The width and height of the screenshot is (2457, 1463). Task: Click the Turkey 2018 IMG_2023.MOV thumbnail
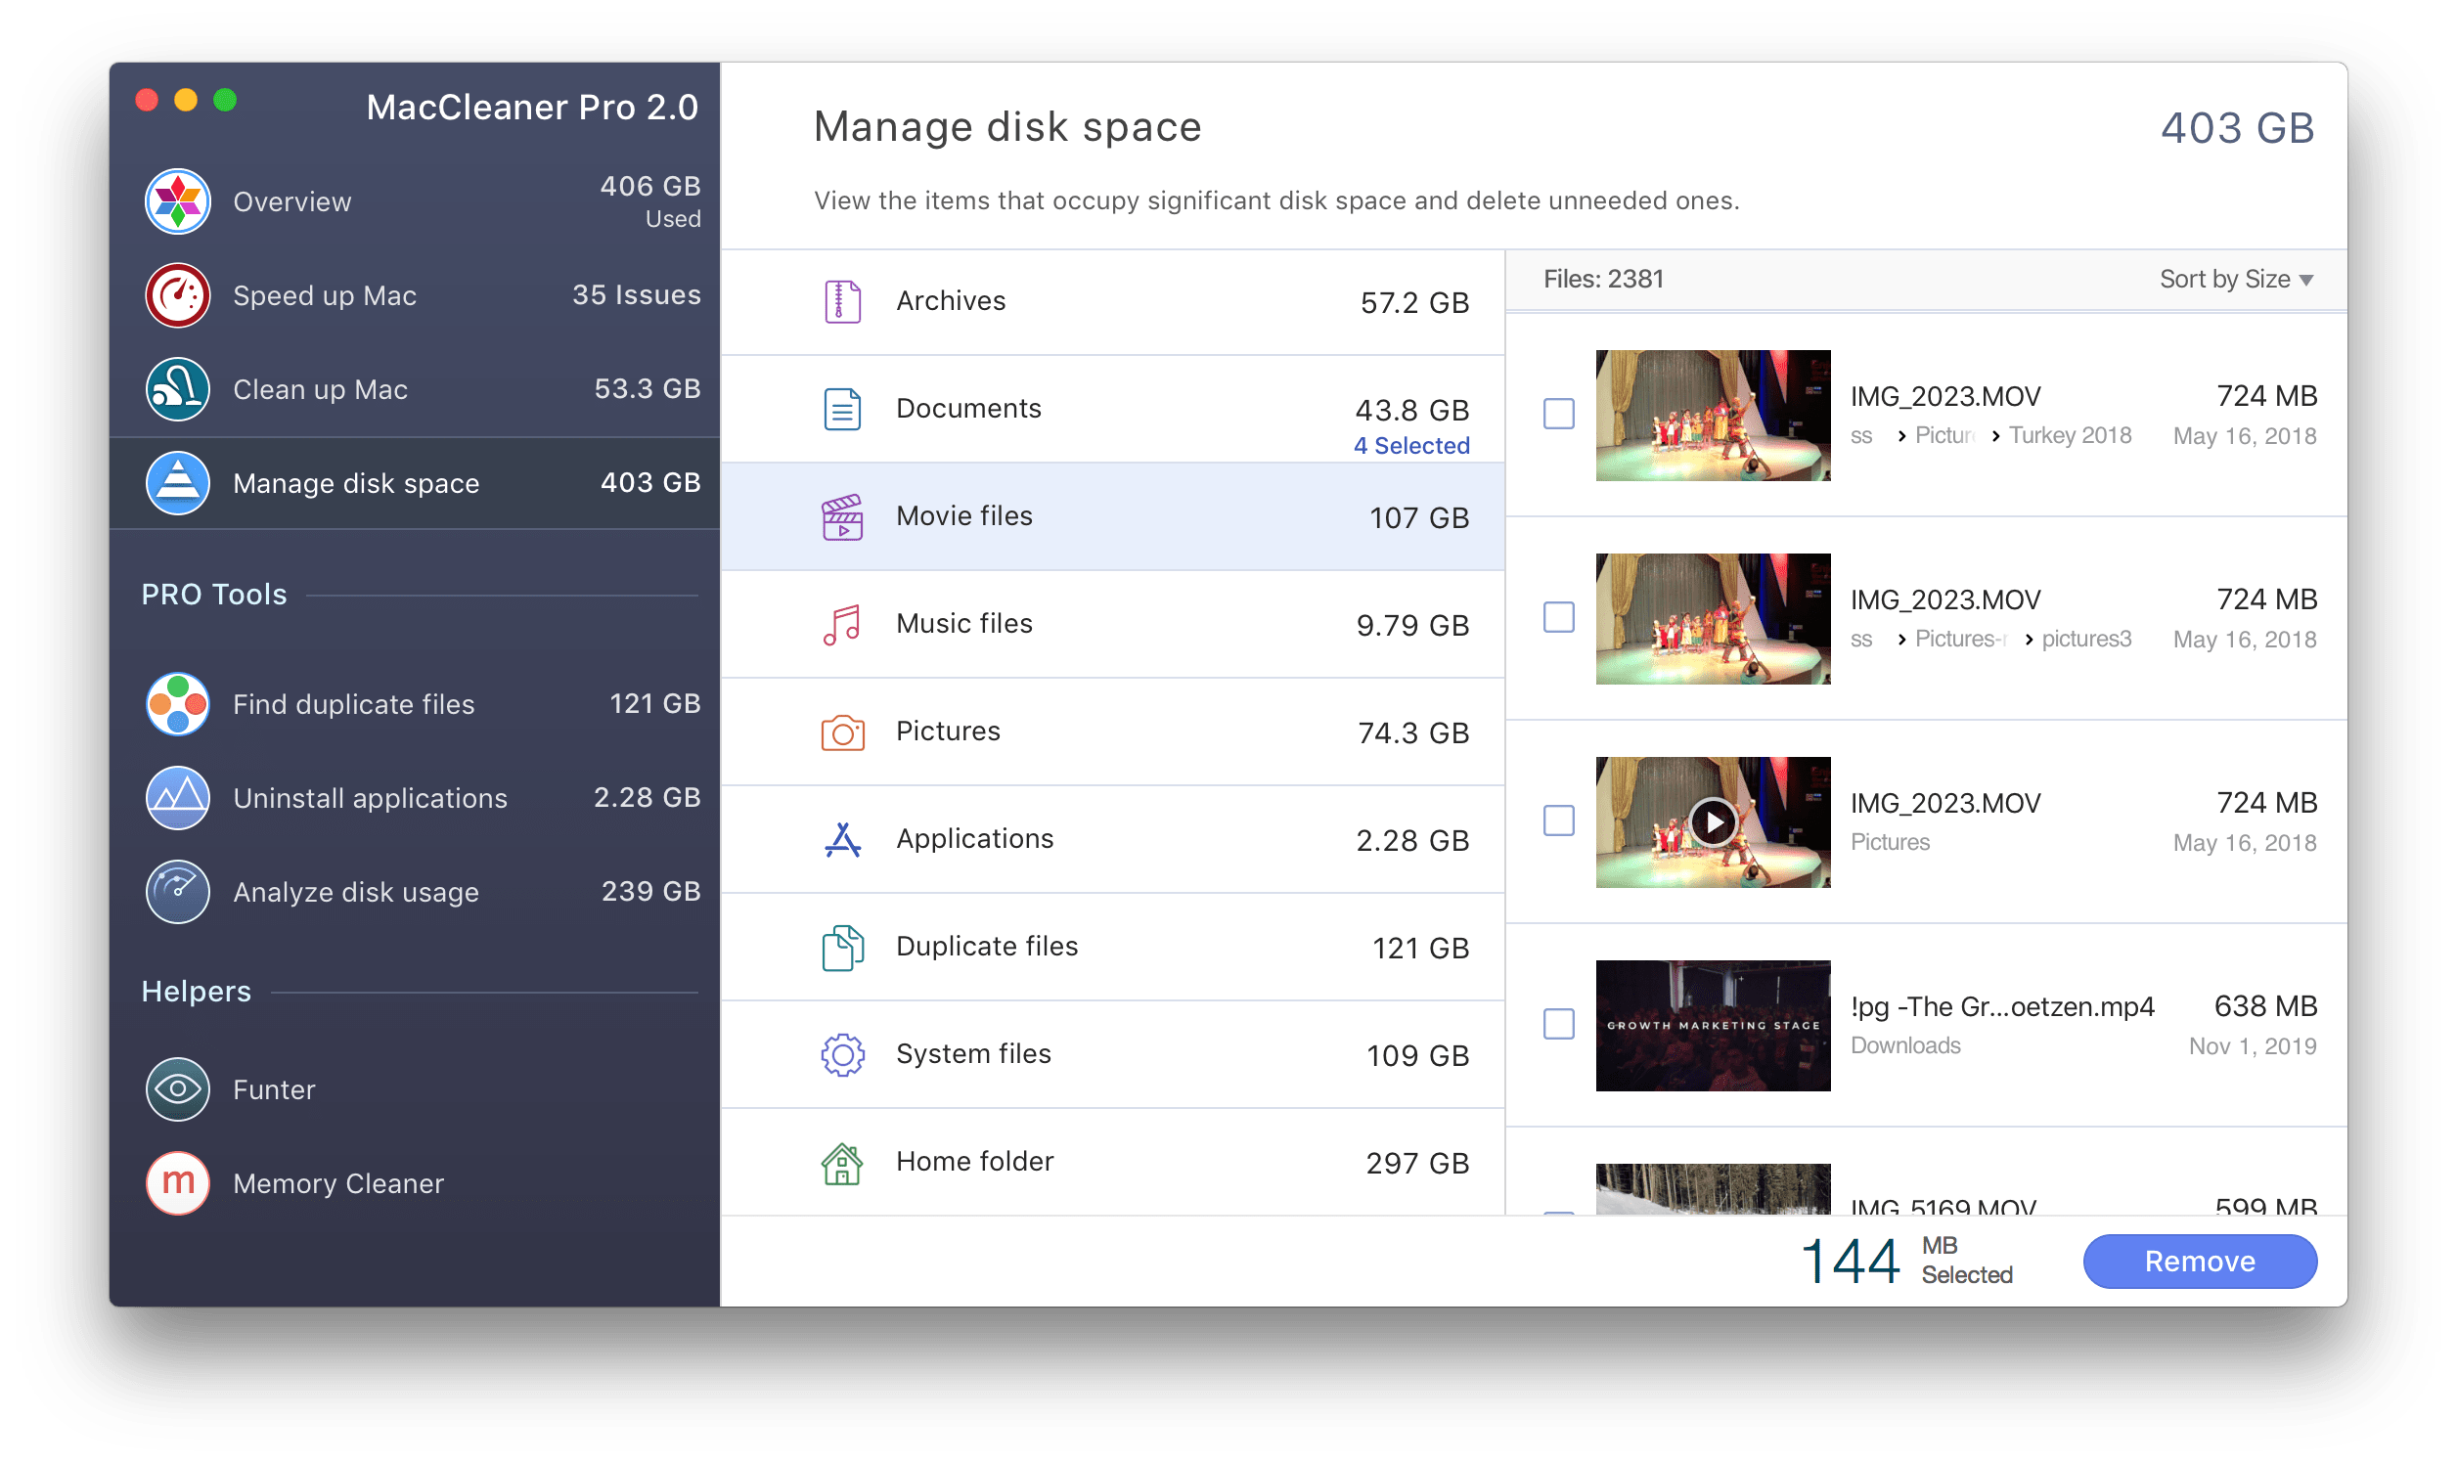pyautogui.click(x=1713, y=415)
